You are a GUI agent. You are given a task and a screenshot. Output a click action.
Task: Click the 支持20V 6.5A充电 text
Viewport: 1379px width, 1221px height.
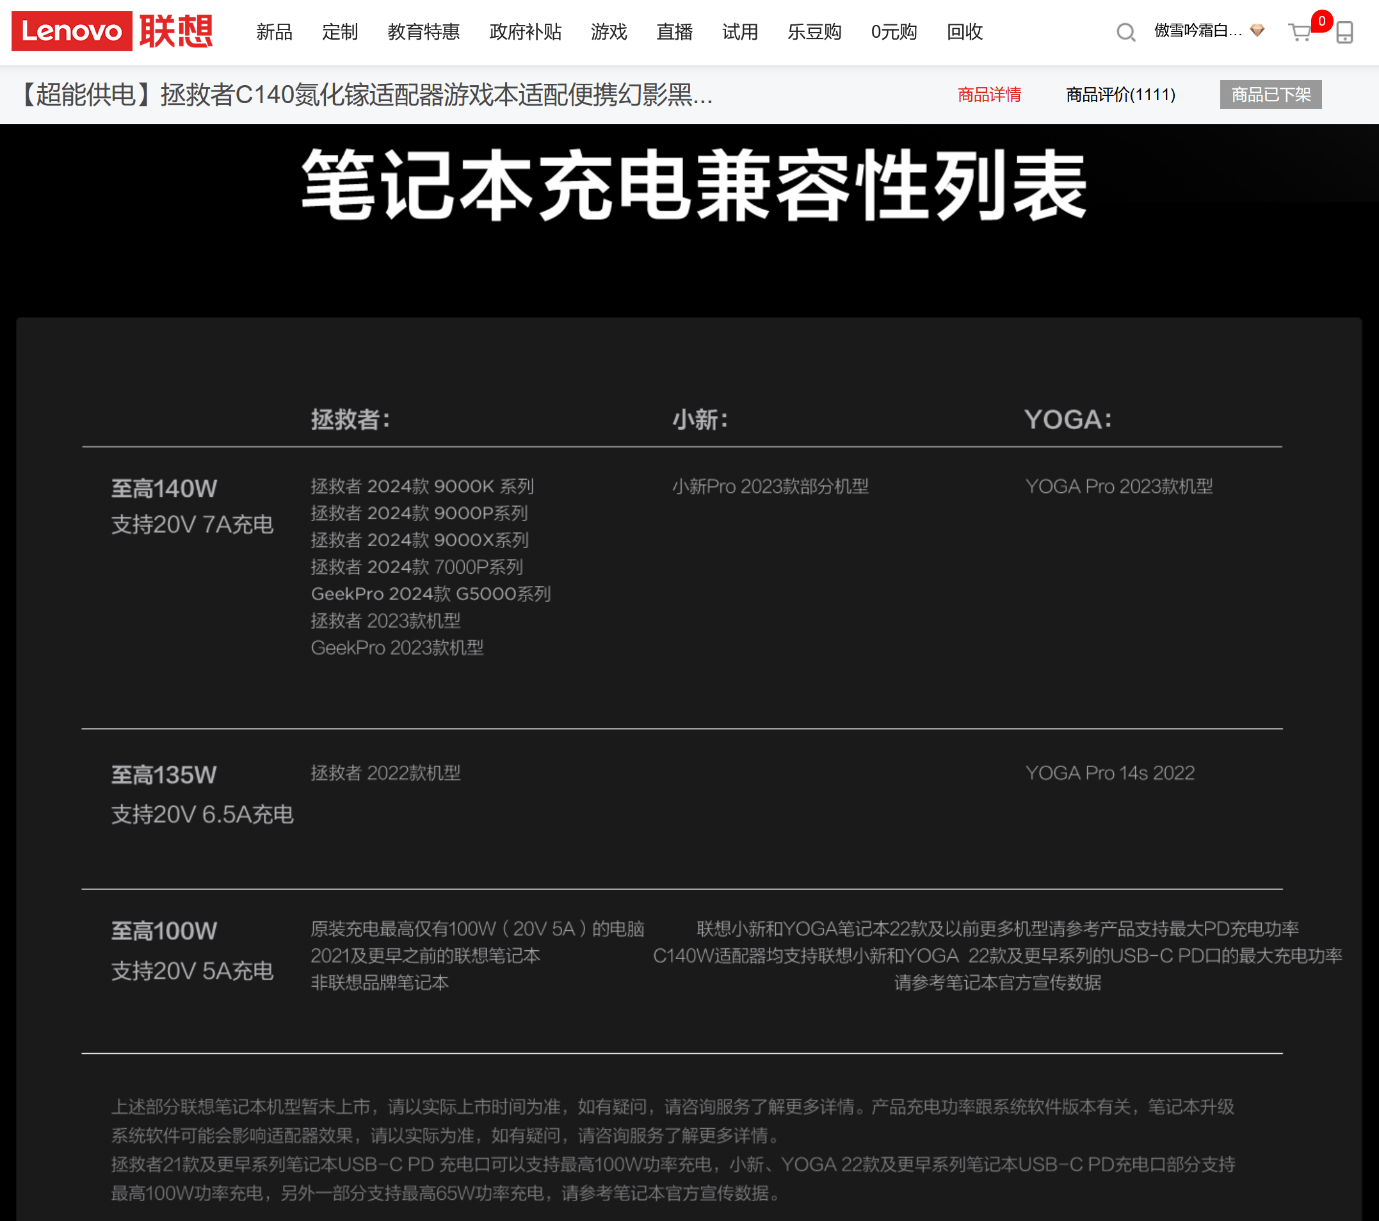coord(202,814)
